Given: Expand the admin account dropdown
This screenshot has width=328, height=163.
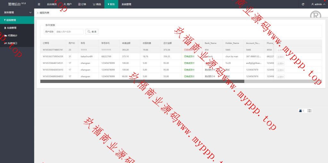Looking at the screenshot, I should tap(318, 4).
